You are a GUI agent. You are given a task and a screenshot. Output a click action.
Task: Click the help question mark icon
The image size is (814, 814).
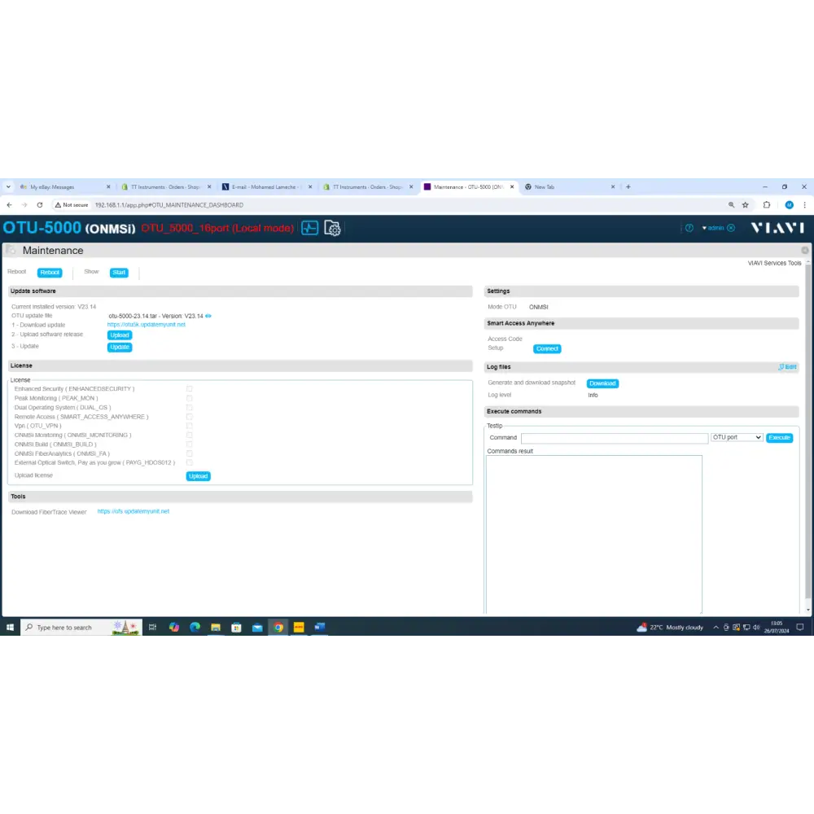tap(689, 228)
